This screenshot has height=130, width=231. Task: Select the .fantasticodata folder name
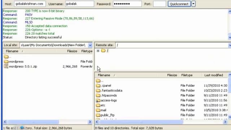[112, 91]
